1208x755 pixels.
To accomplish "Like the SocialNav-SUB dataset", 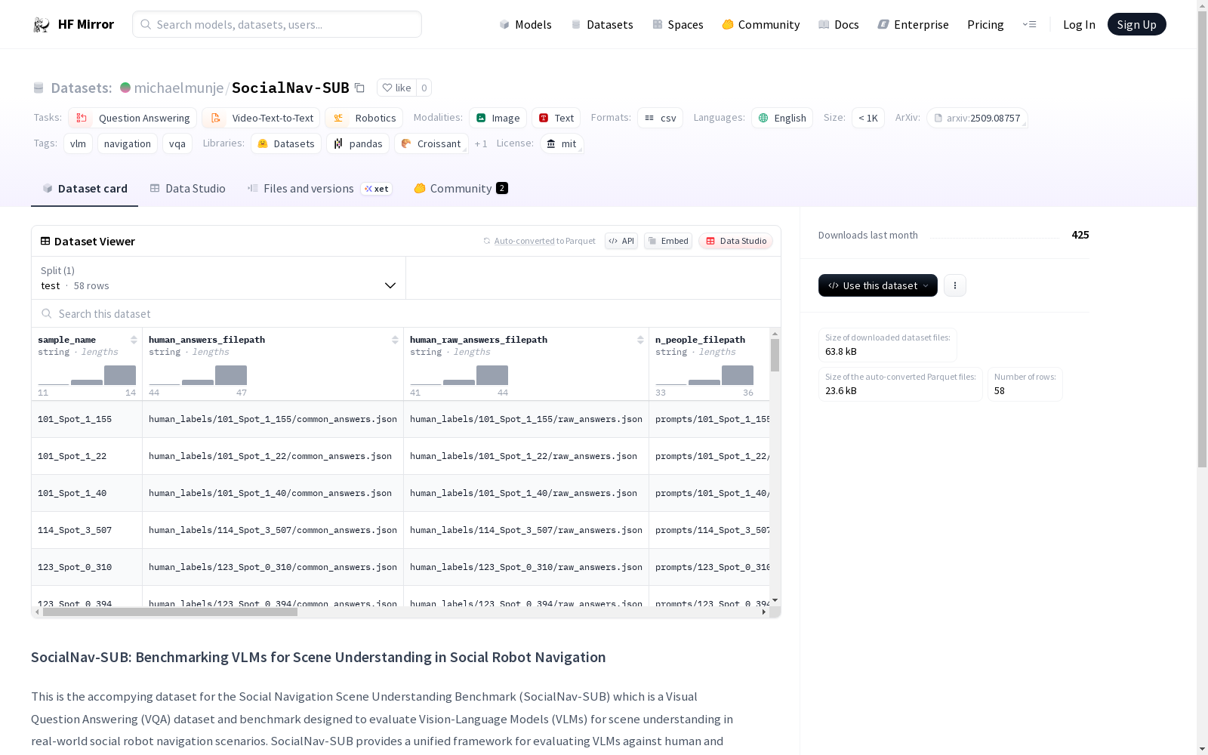I will coord(397,88).
